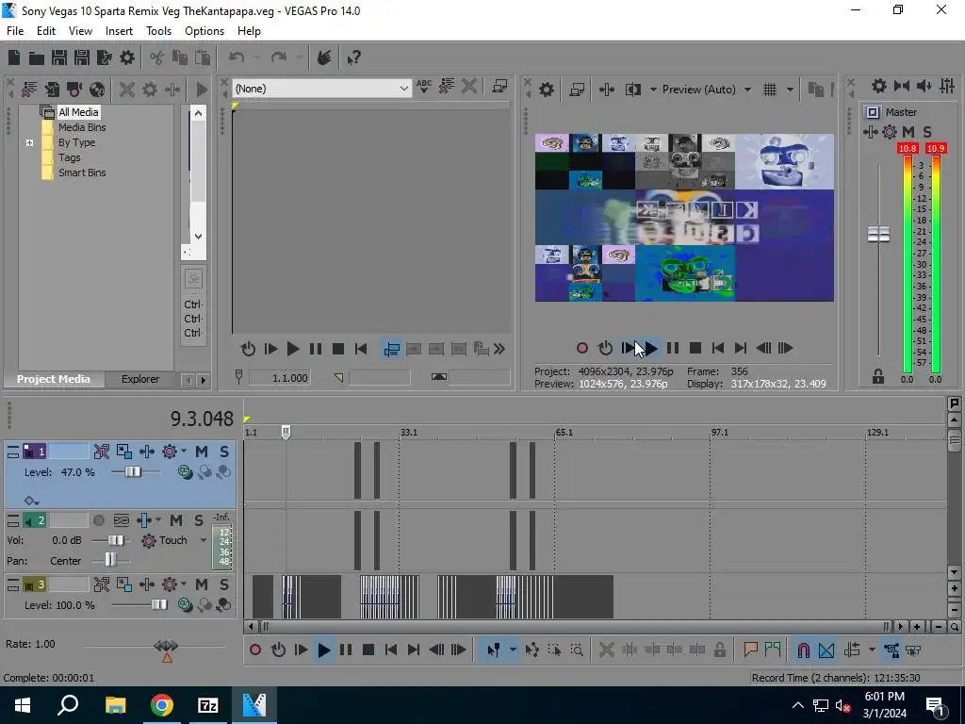965x724 pixels.
Task: Open Video Preview properties gear icon
Action: [547, 90]
